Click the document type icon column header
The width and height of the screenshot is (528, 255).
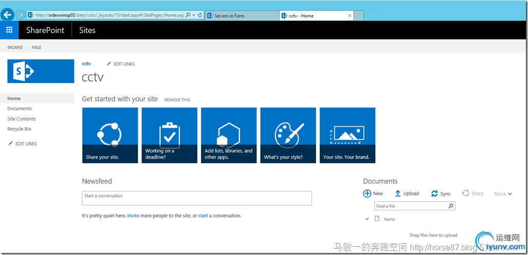pyautogui.click(x=377, y=219)
